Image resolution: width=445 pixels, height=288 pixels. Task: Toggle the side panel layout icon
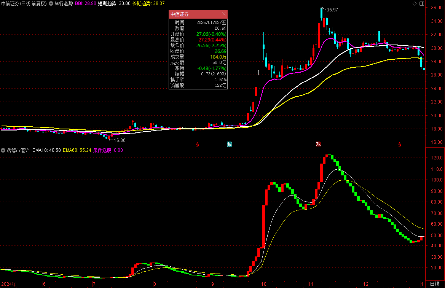(x=421, y=3)
